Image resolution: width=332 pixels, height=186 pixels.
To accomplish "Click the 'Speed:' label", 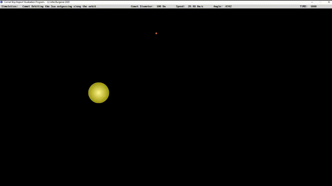I will [x=180, y=6].
